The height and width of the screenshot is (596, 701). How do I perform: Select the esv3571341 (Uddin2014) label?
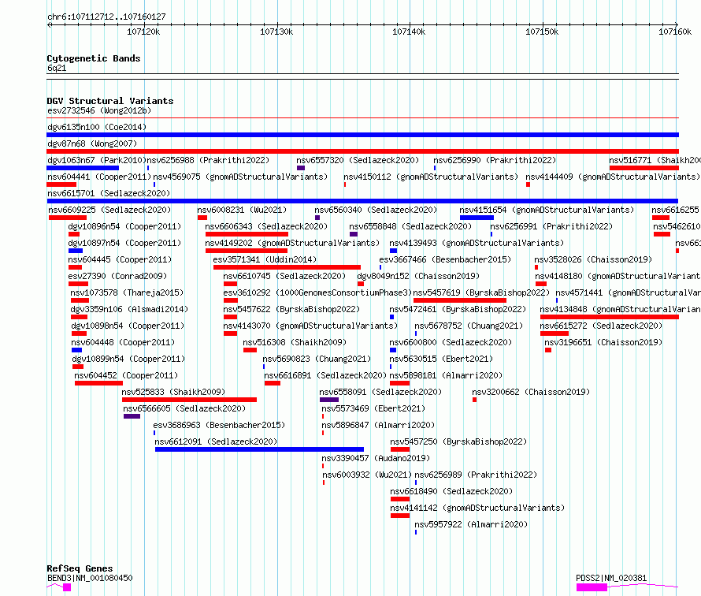tap(265, 259)
